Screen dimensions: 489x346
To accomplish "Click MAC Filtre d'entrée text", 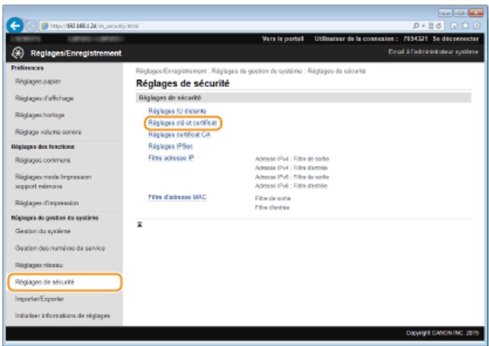I will tap(272, 208).
